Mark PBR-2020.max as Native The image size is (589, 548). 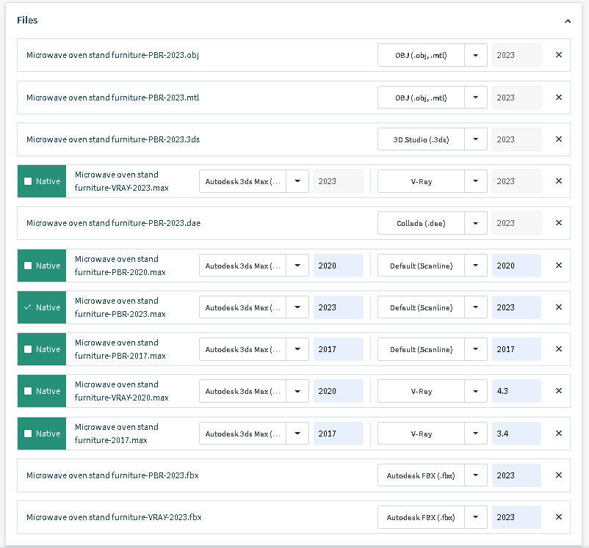(x=29, y=266)
